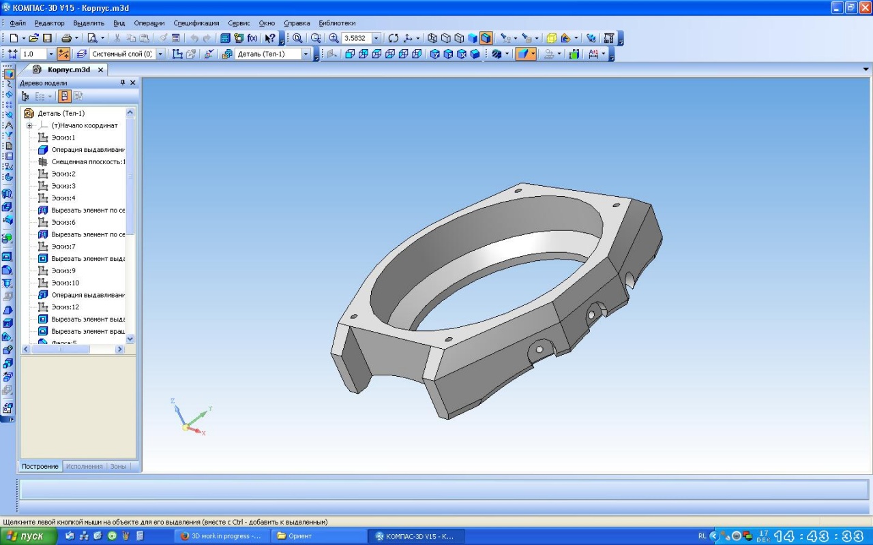Click the zoom-in magnifier icon
Image resolution: width=873 pixels, height=545 pixels.
(x=334, y=38)
